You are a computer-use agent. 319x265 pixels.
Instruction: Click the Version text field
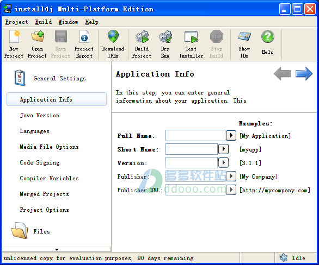pyautogui.click(x=192, y=162)
